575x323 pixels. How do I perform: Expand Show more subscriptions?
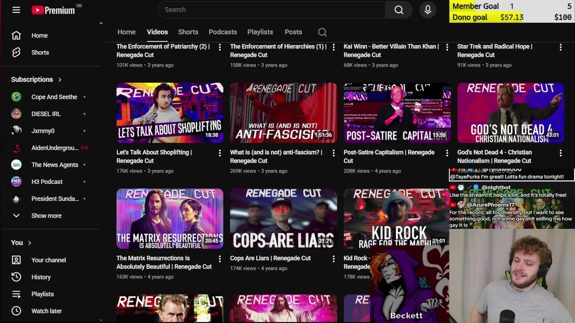(46, 216)
